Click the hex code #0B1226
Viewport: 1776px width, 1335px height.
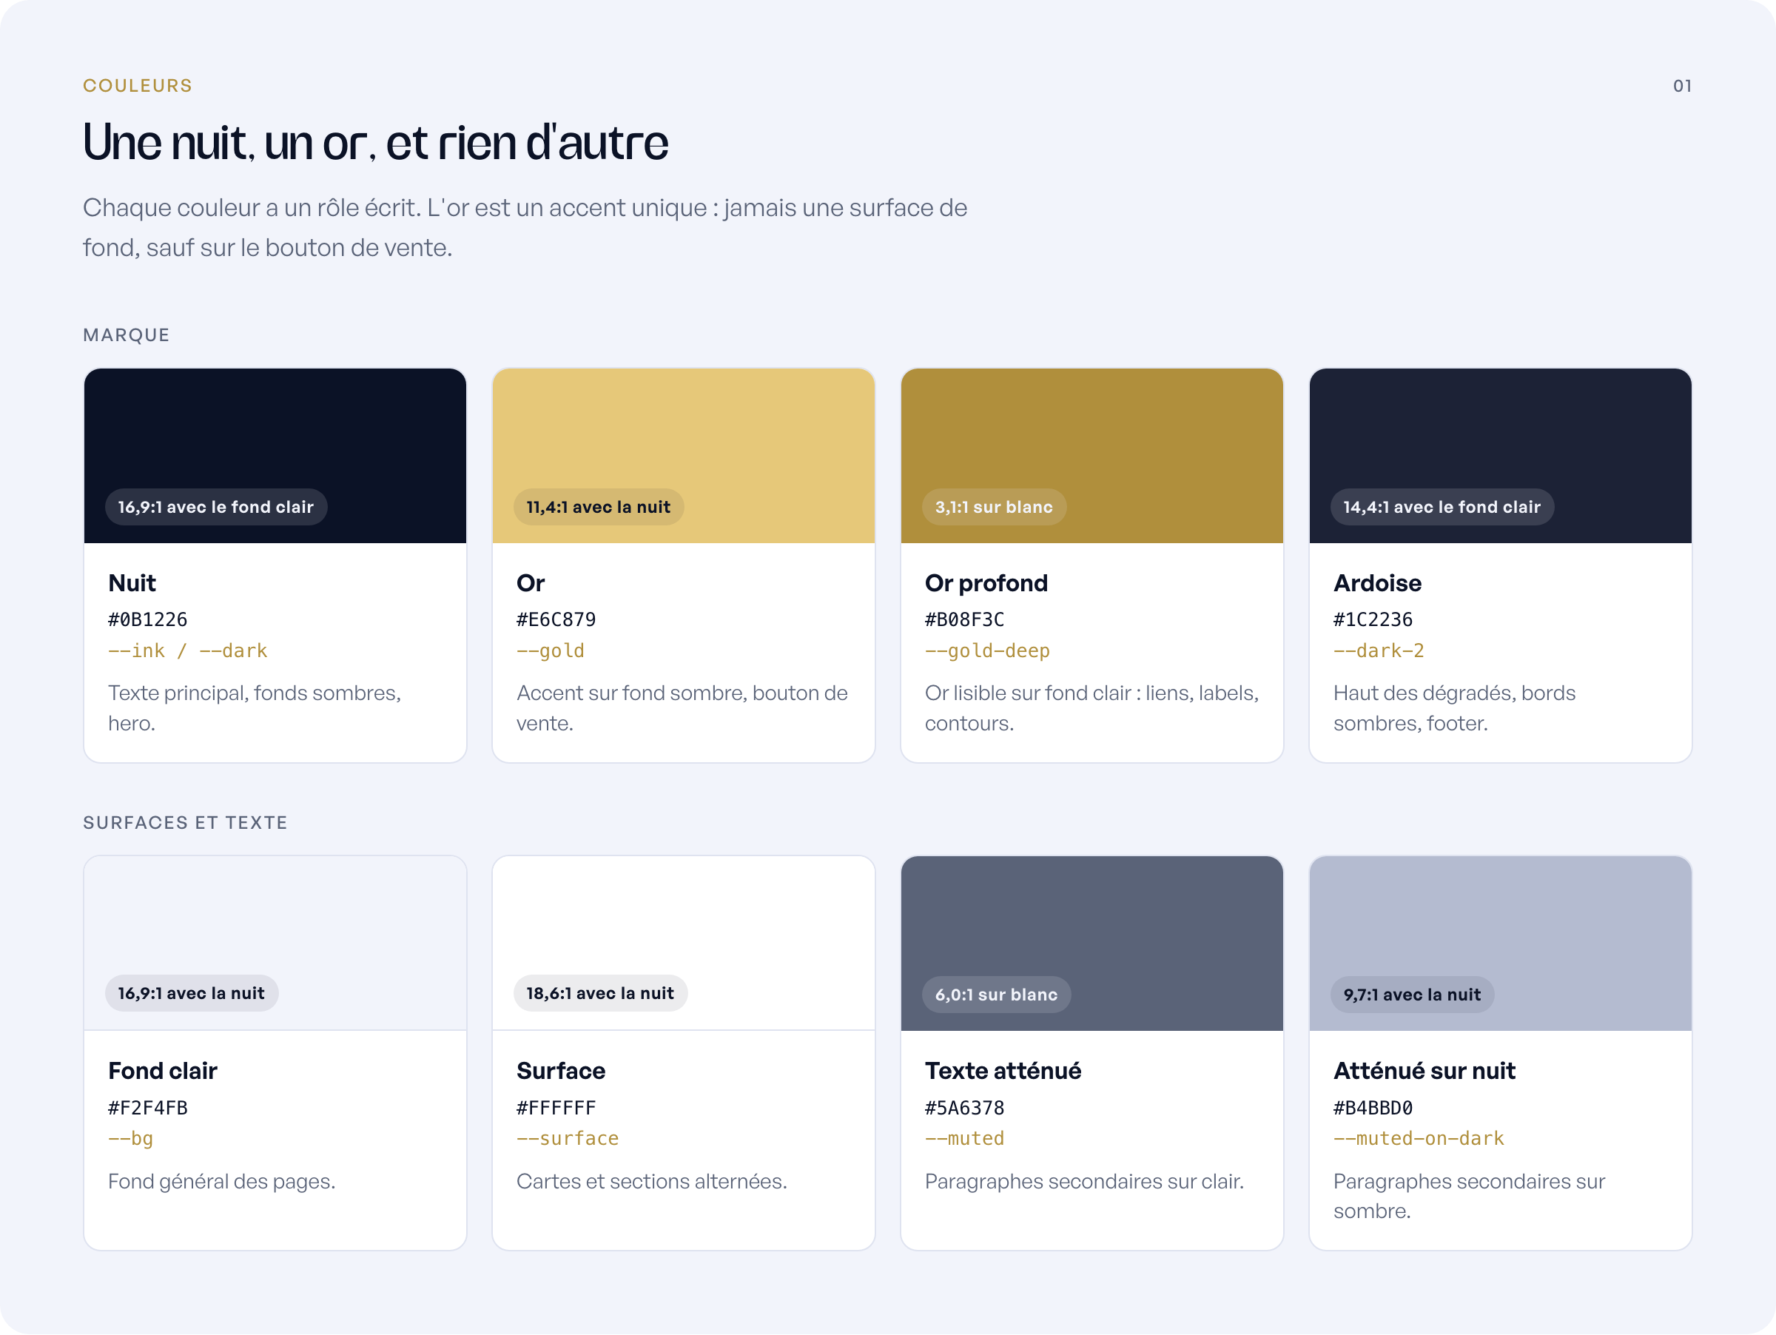pos(148,619)
